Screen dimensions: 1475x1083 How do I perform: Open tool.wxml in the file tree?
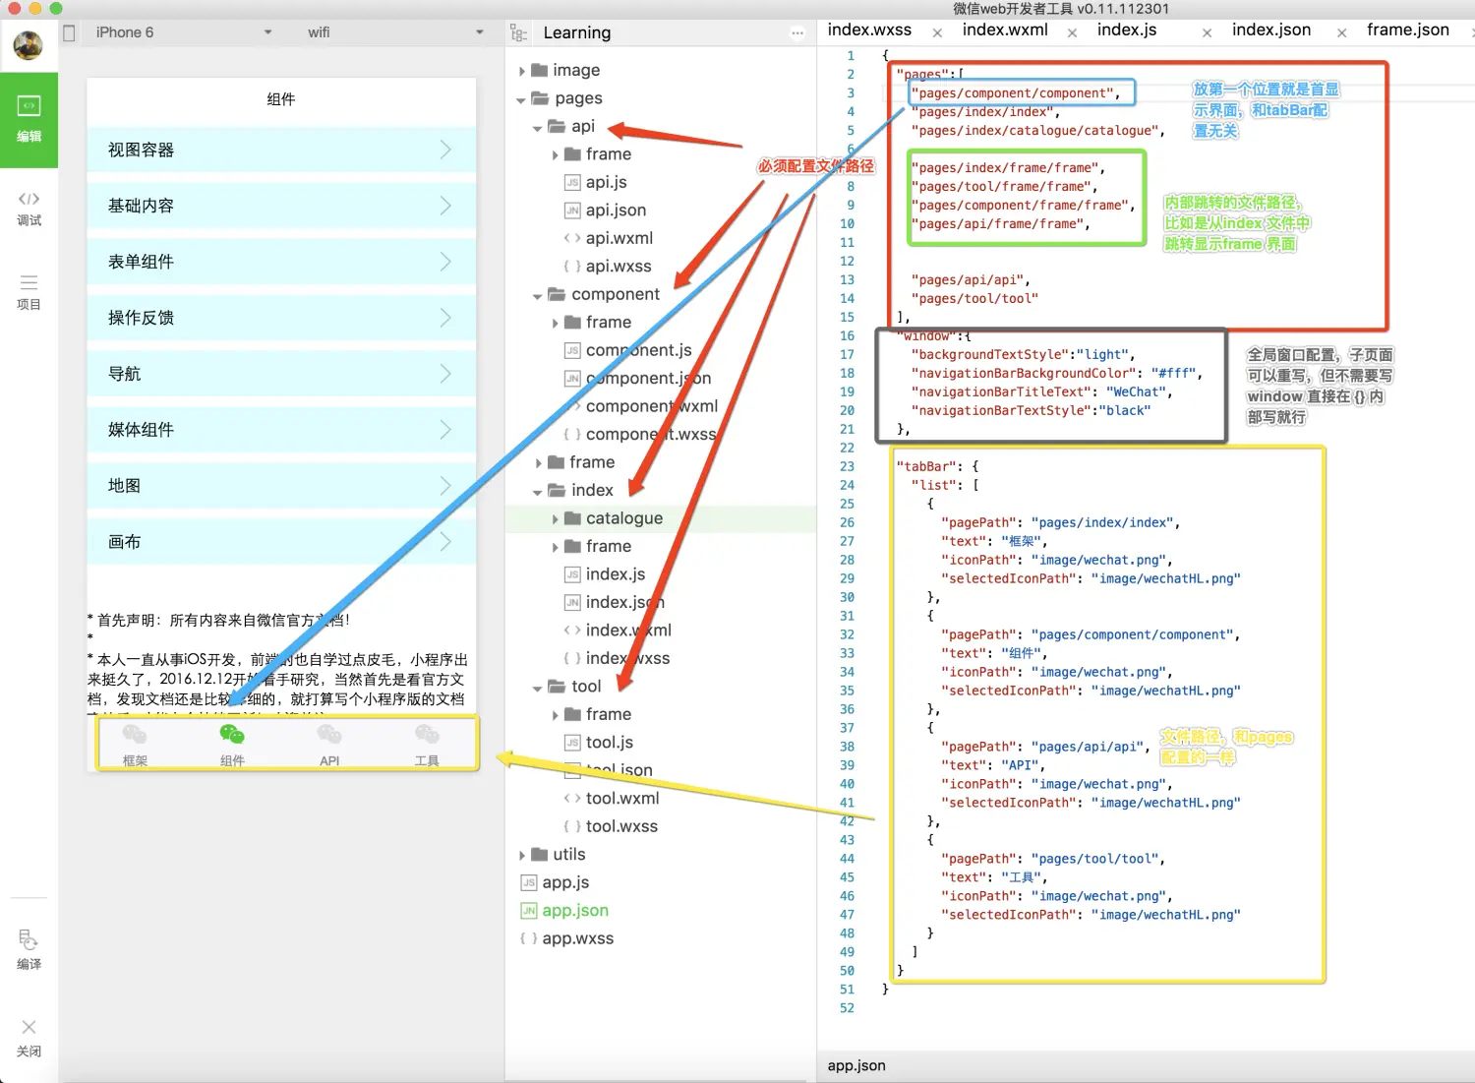point(622,799)
